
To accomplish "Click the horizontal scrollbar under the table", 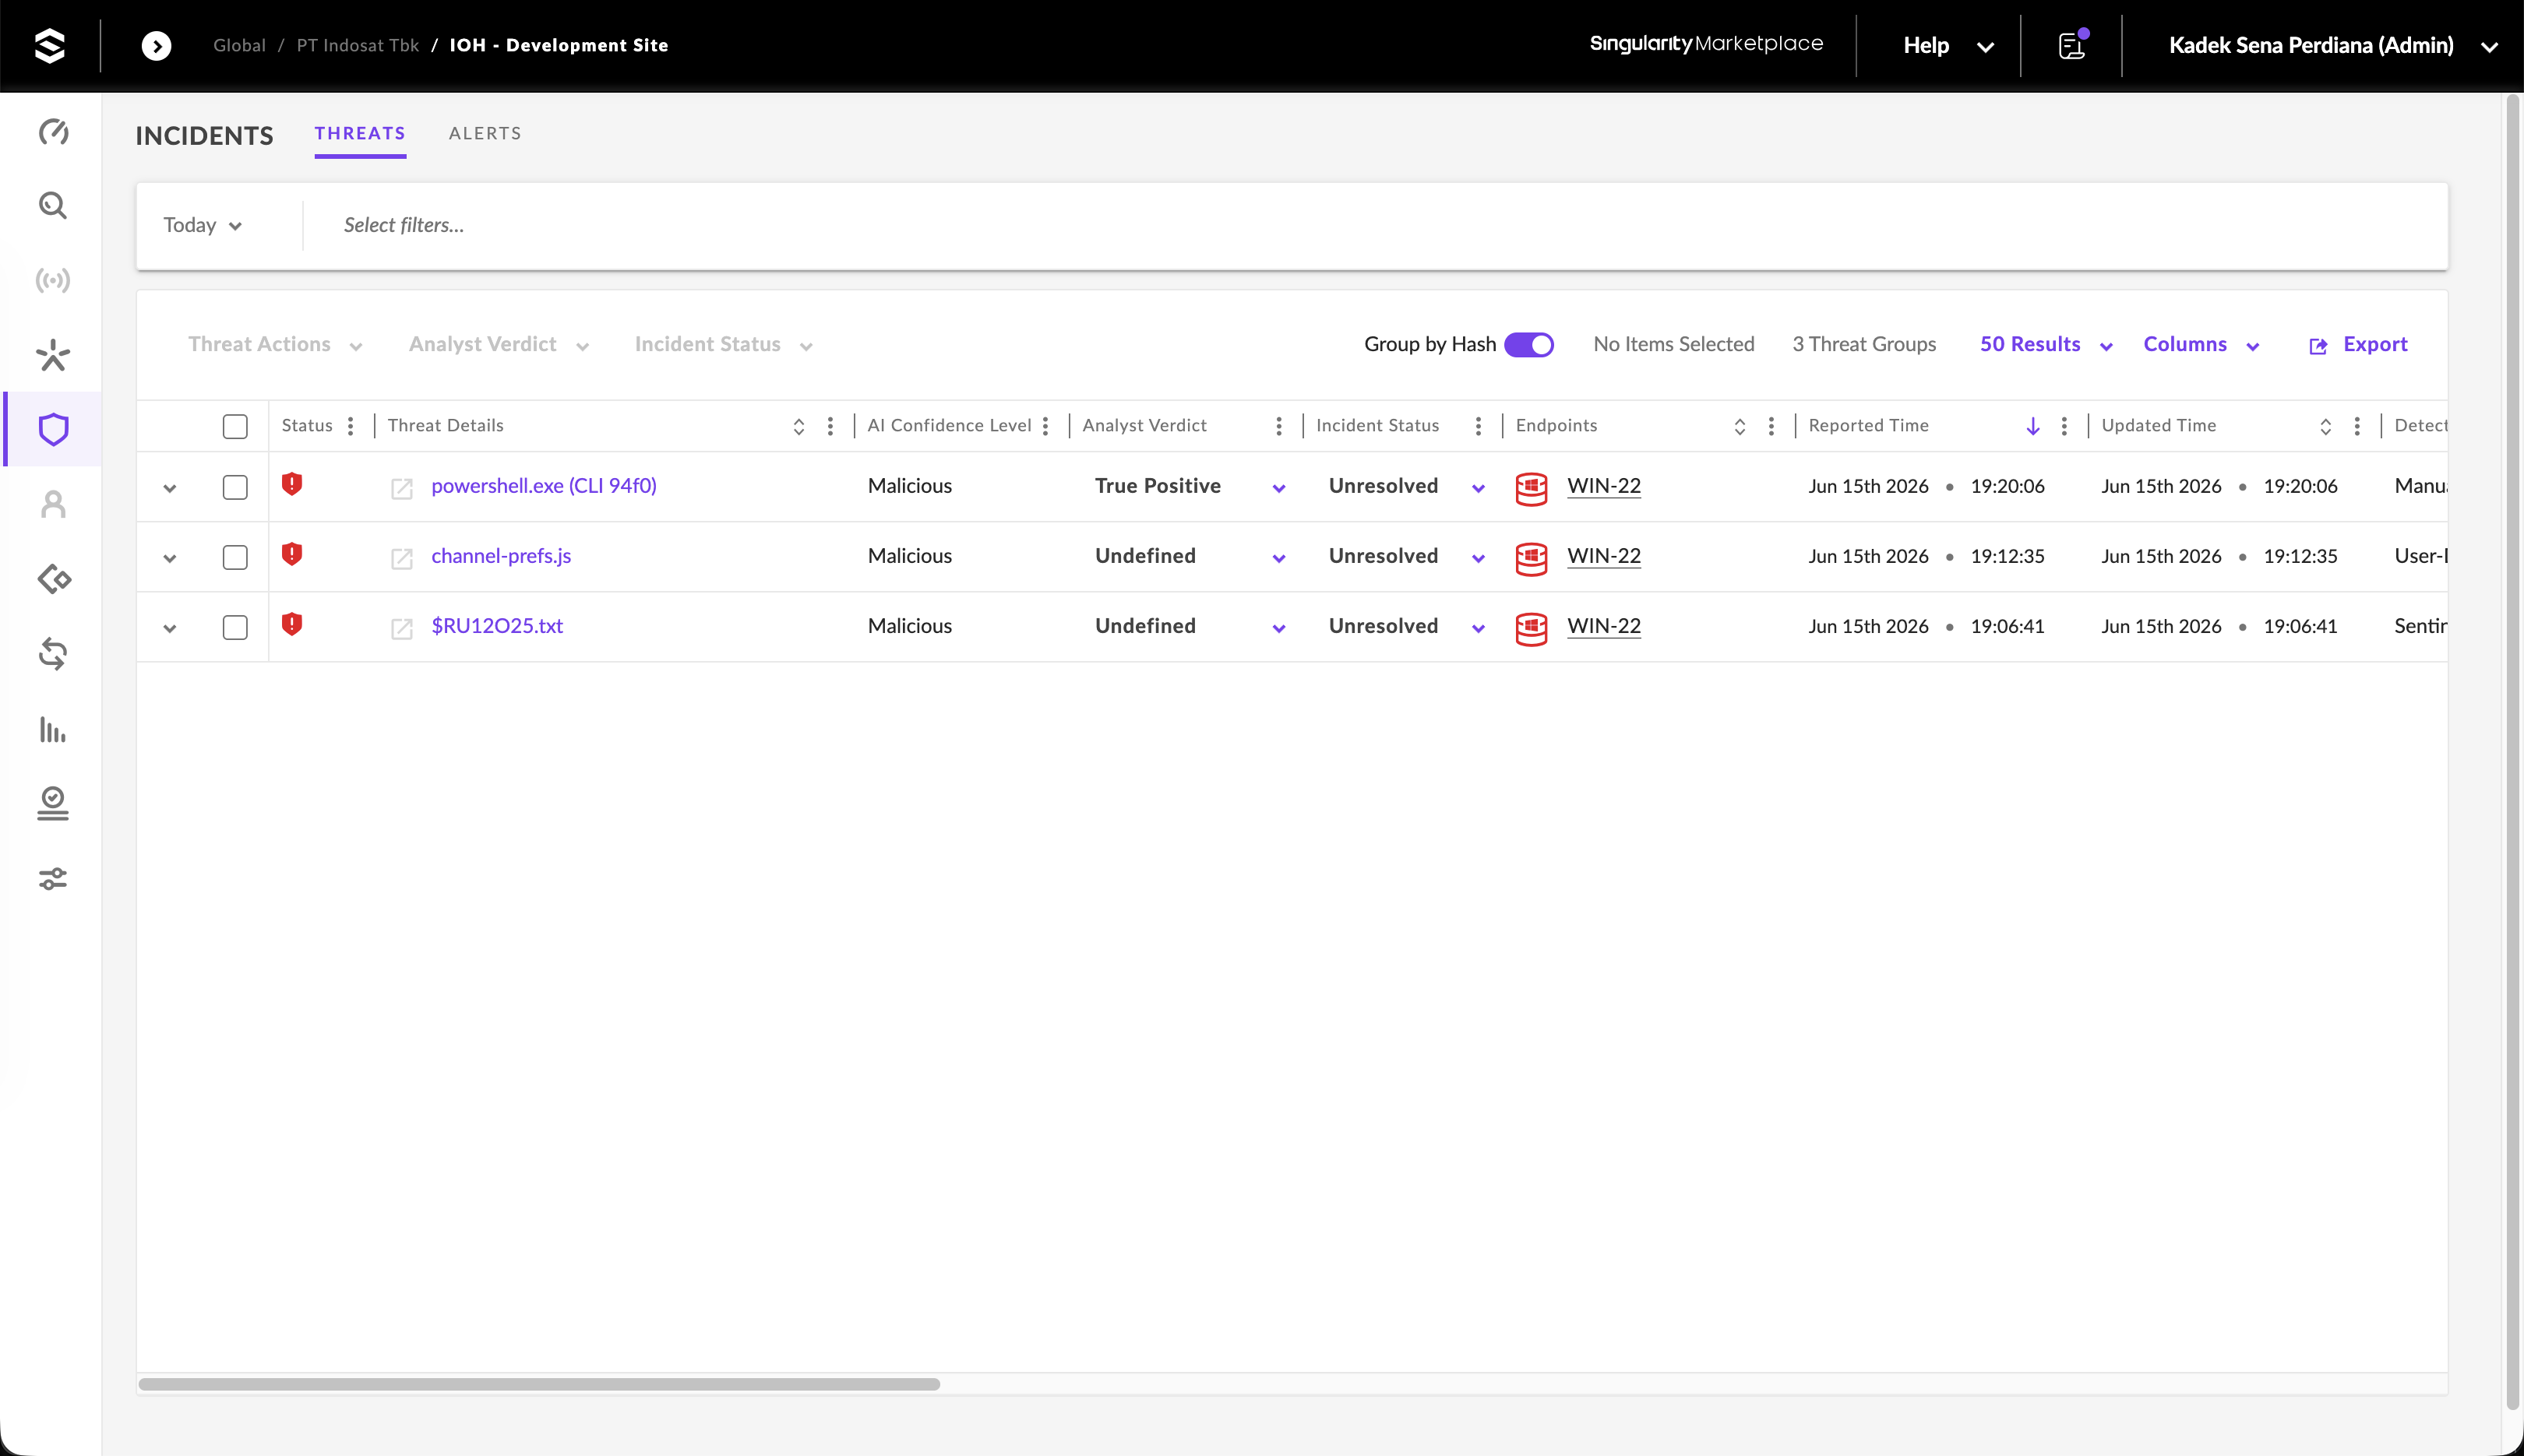I will [539, 1384].
